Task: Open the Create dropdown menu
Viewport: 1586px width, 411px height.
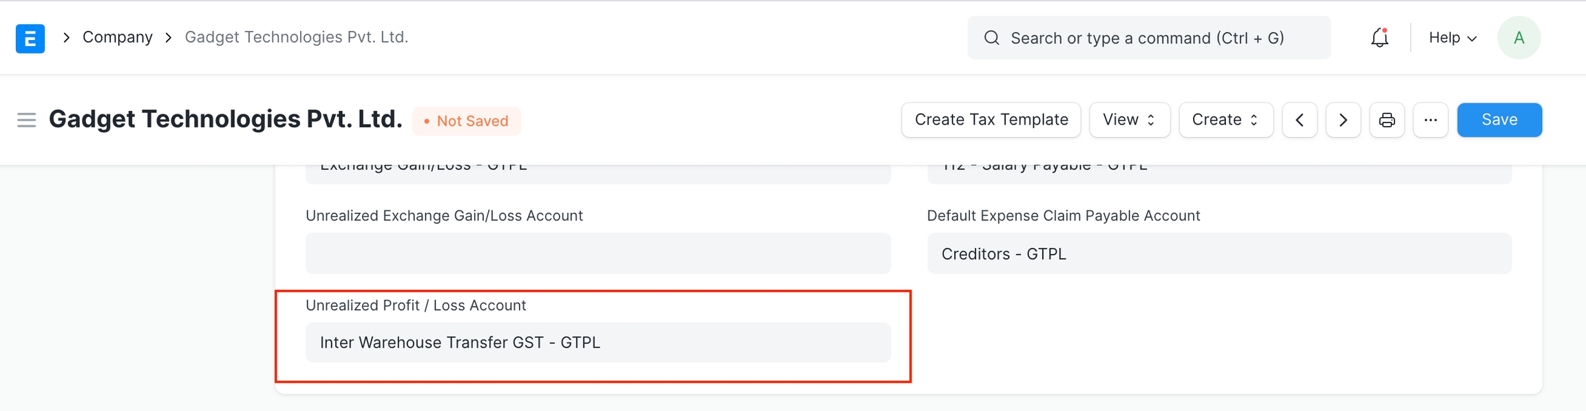Action: coord(1225,120)
